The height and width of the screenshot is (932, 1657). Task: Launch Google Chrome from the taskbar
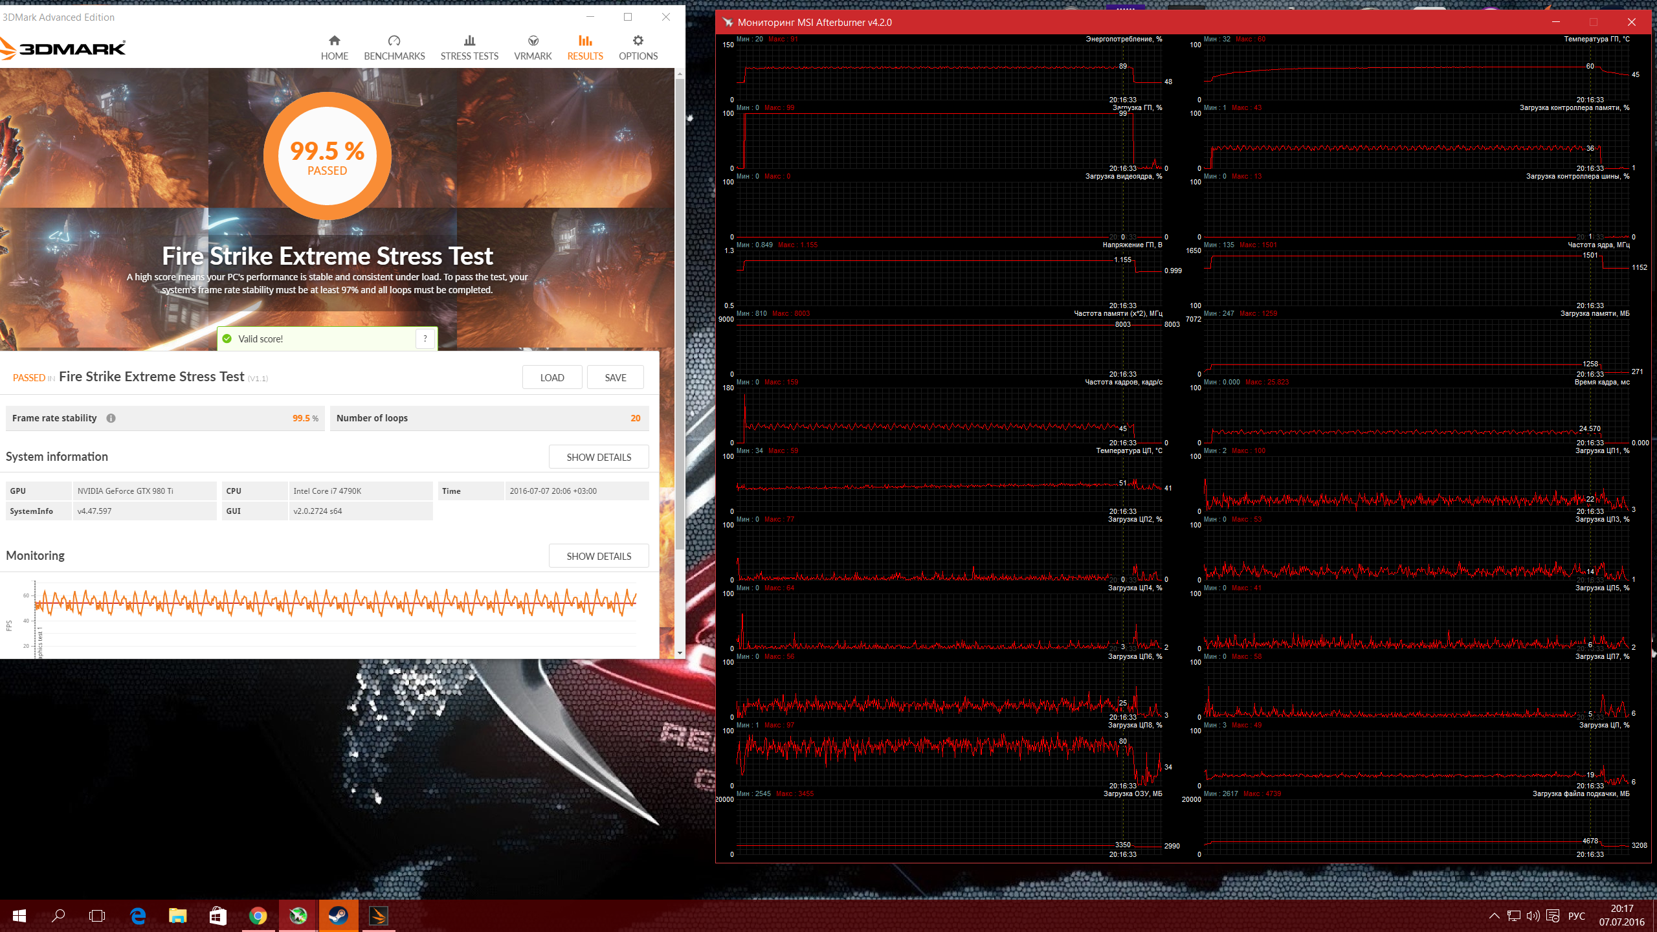(x=258, y=915)
